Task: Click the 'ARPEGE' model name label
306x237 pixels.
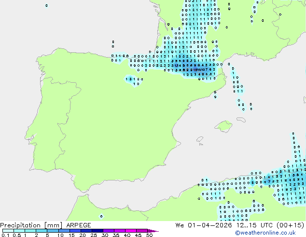Action: click(x=79, y=225)
